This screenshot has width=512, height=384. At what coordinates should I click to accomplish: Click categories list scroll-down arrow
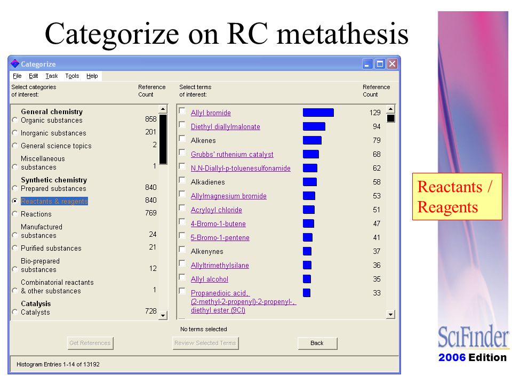(163, 316)
